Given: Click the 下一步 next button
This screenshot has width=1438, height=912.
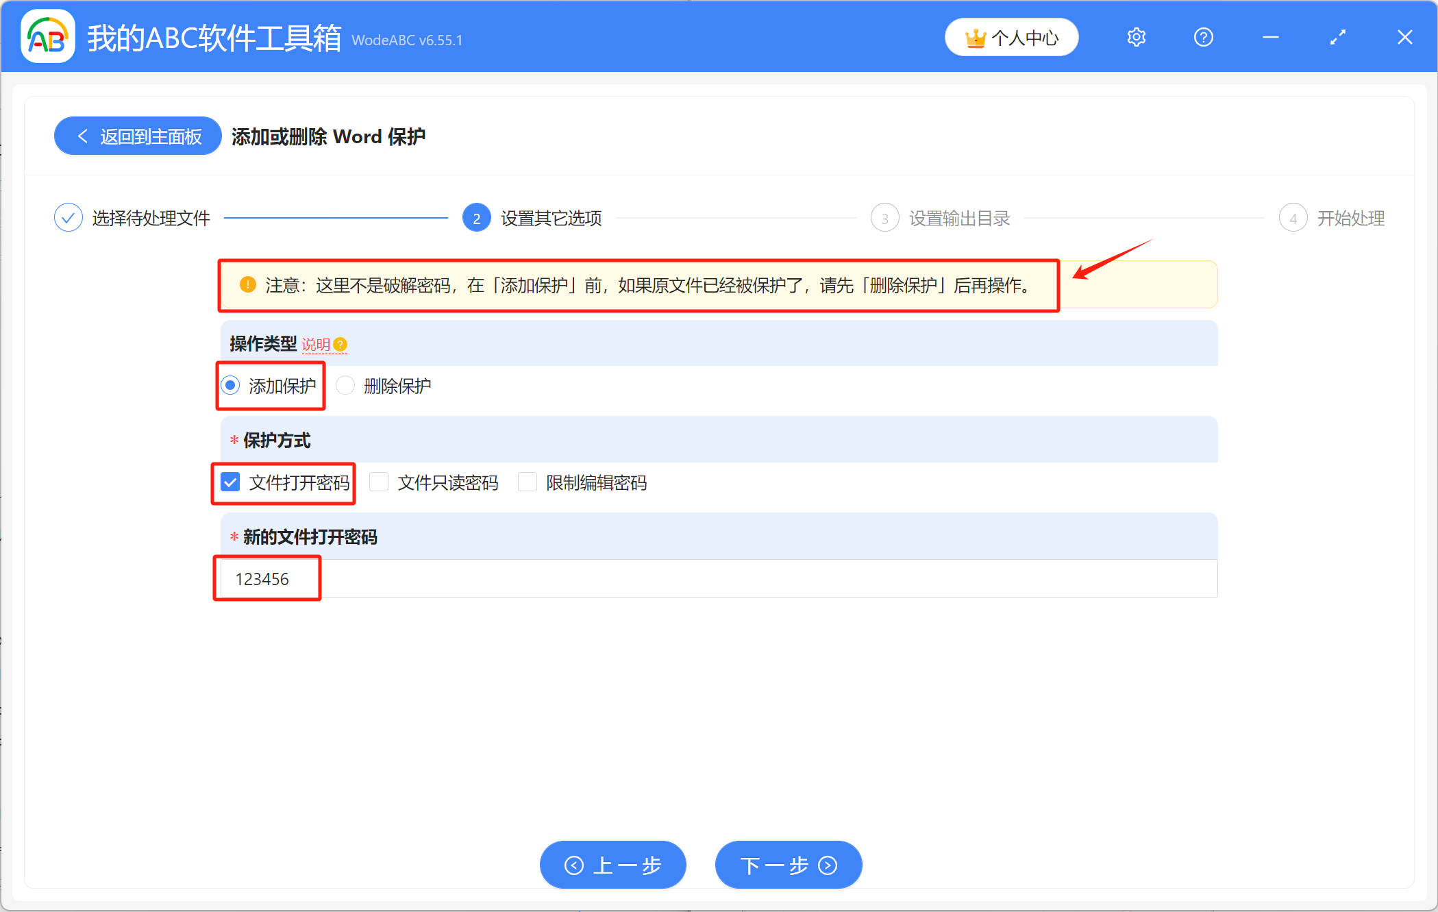Looking at the screenshot, I should [x=788, y=865].
